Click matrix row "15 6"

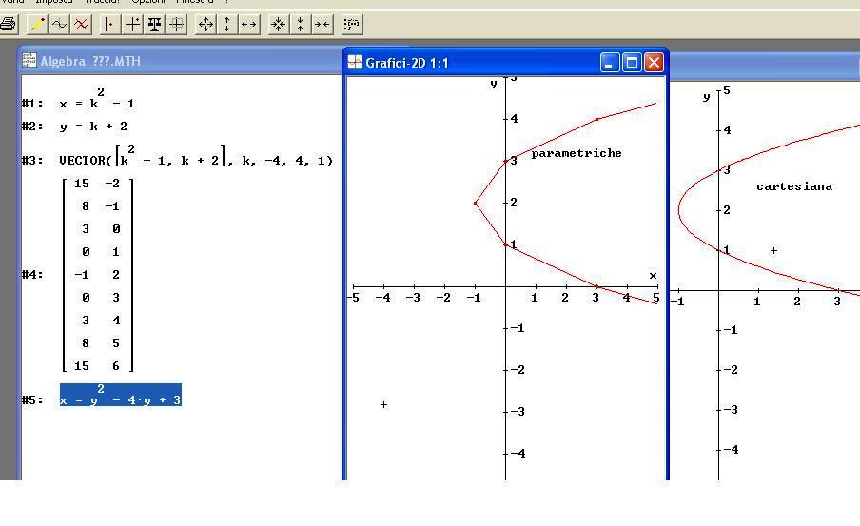(x=97, y=366)
